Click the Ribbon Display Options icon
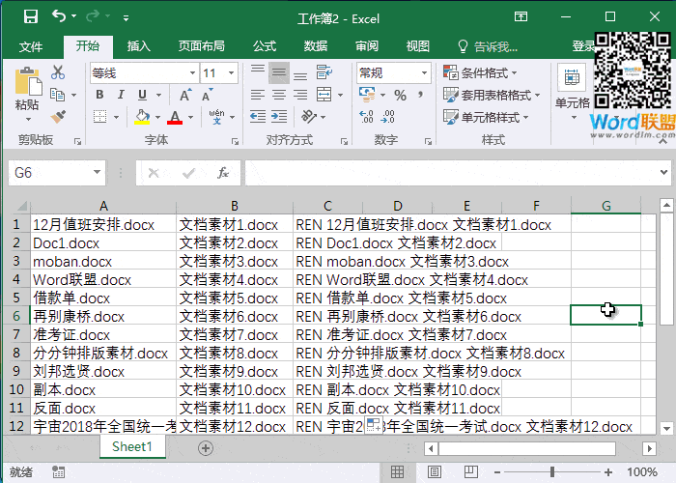Viewport: 676px width, 483px height. pos(521,16)
